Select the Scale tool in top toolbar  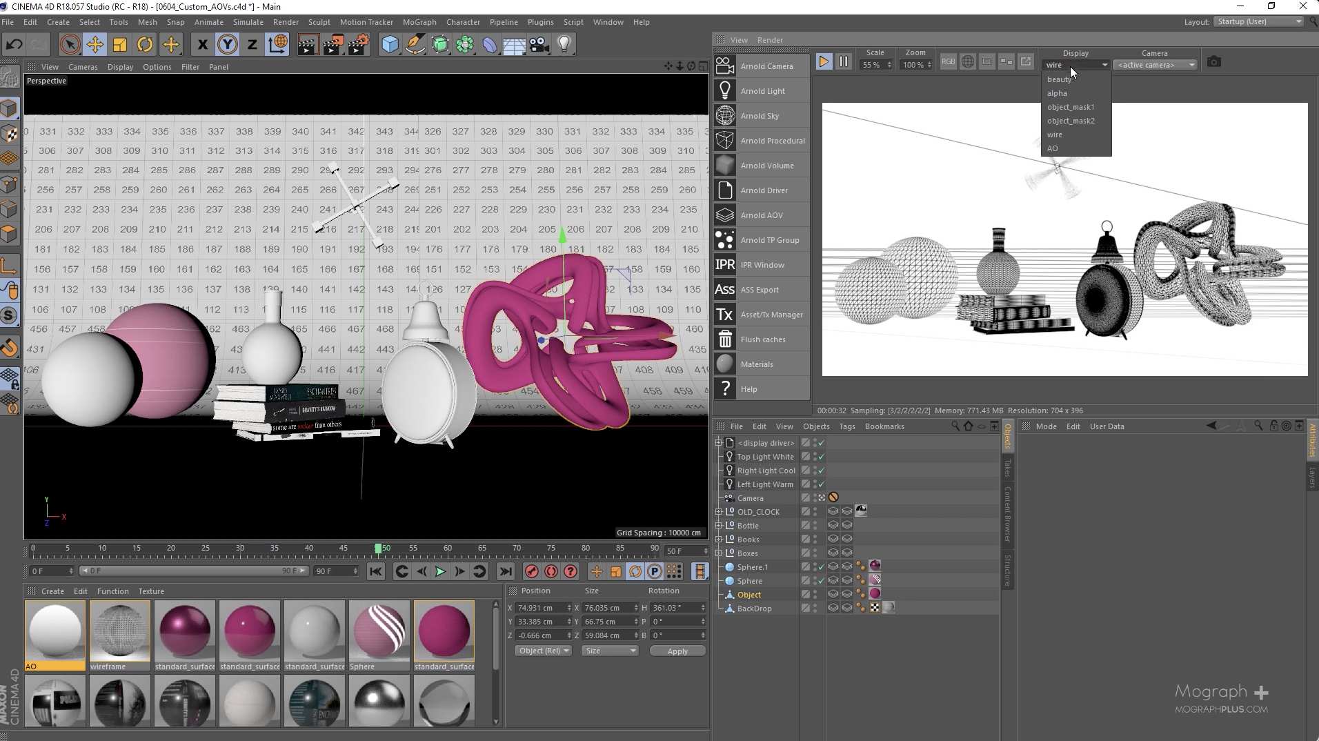click(120, 45)
